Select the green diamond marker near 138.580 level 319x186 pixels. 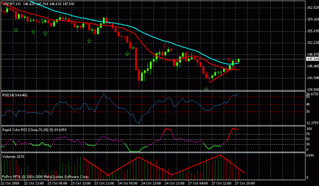[x=207, y=89]
